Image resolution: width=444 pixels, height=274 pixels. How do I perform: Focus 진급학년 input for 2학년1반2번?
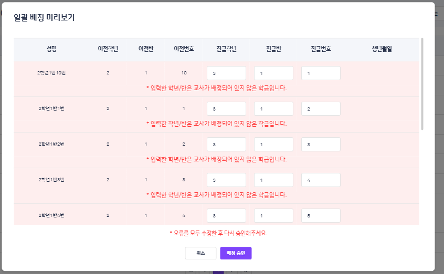[226, 145]
